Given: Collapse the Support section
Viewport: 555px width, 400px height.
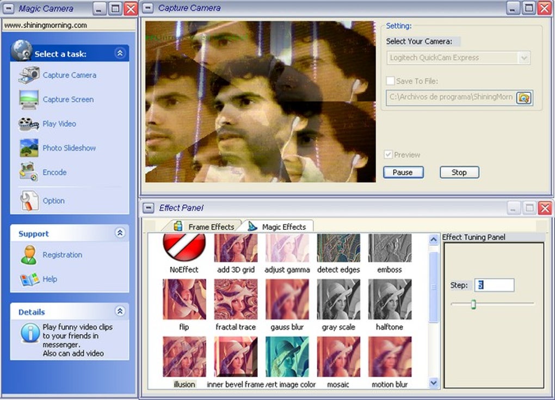Looking at the screenshot, I should 120,233.
